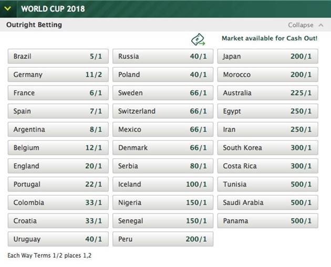Open the World Cup 2018 header
This screenshot has width=331, height=267.
[x=51, y=9]
